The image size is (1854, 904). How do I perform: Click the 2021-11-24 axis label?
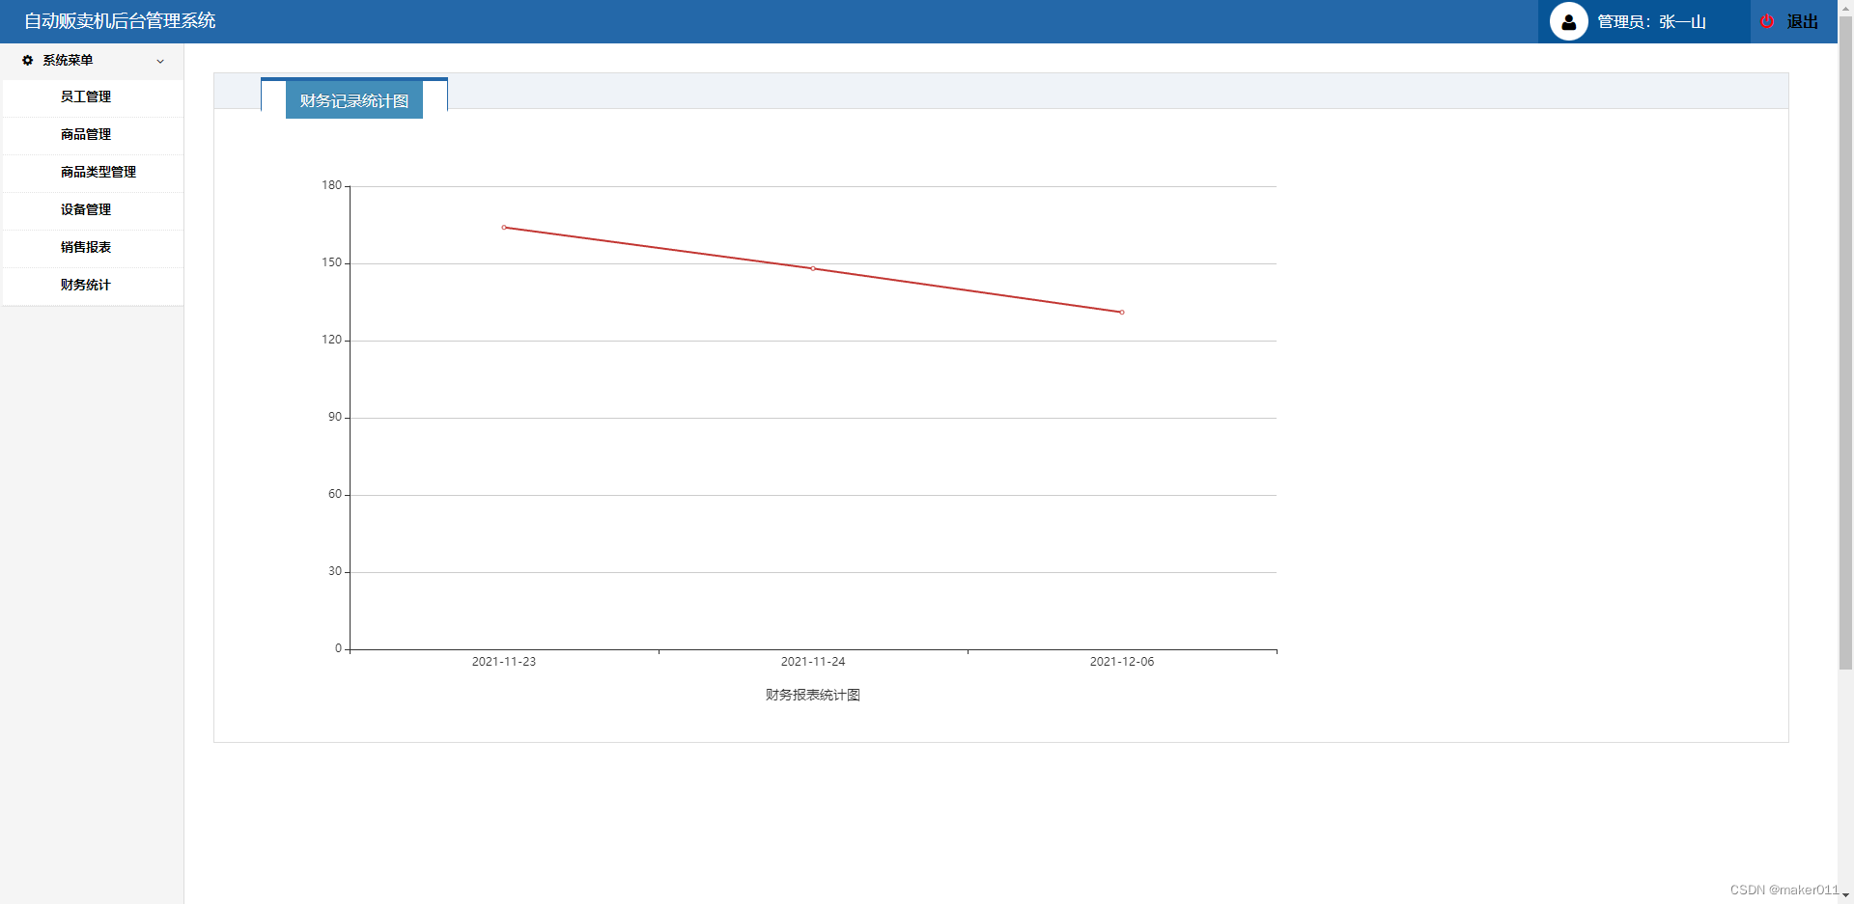813,662
